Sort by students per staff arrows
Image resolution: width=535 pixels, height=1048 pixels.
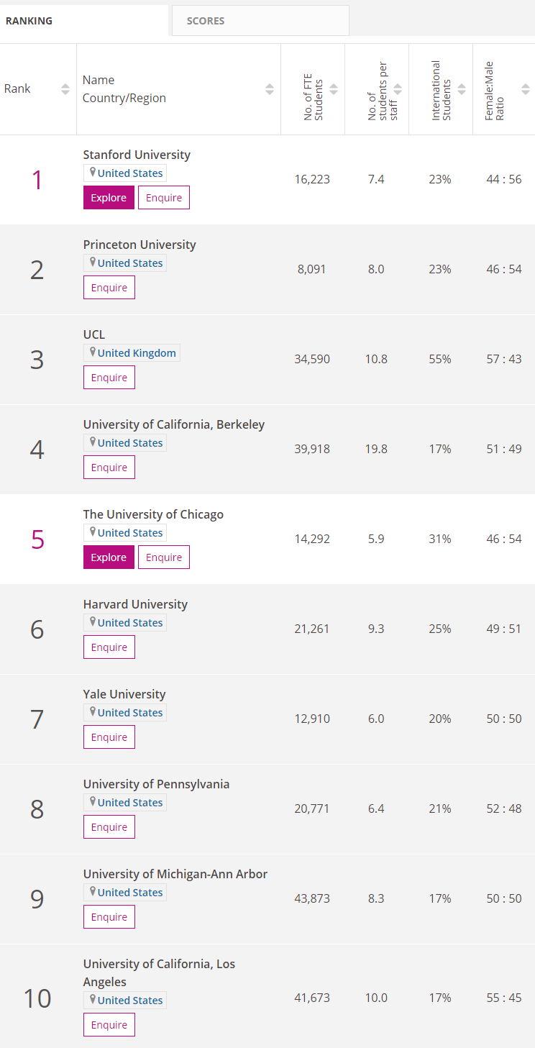coord(398,89)
